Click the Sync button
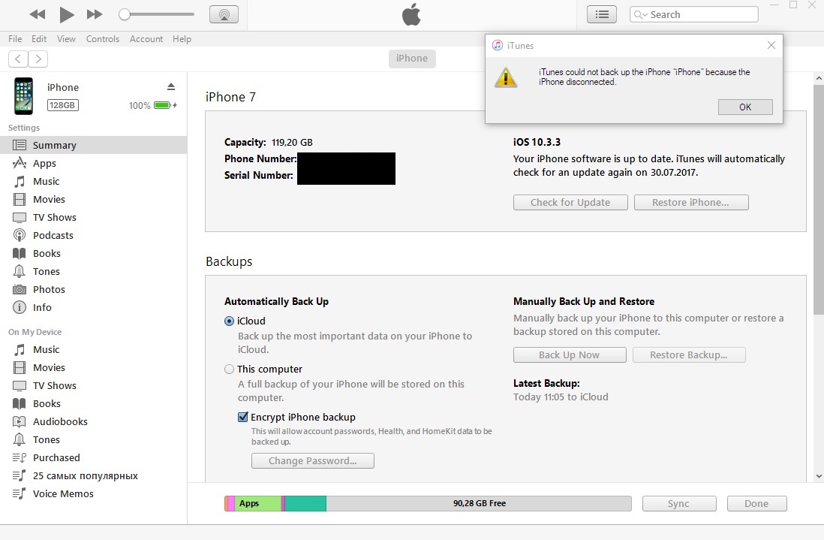824x540 pixels. coord(679,503)
